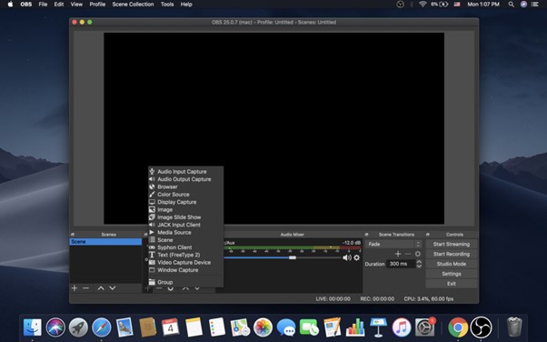
Task: Open the OBS application menu
Action: pyautogui.click(x=26, y=5)
